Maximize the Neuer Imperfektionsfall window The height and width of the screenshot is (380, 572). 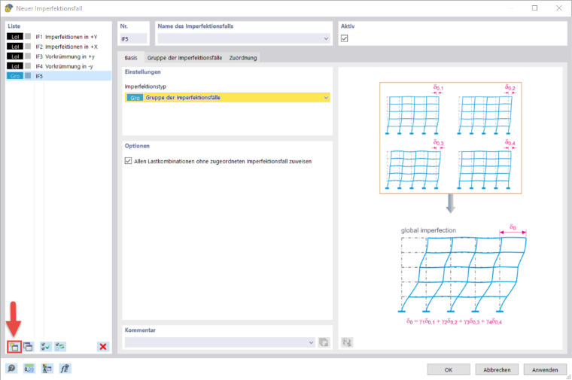coord(534,8)
